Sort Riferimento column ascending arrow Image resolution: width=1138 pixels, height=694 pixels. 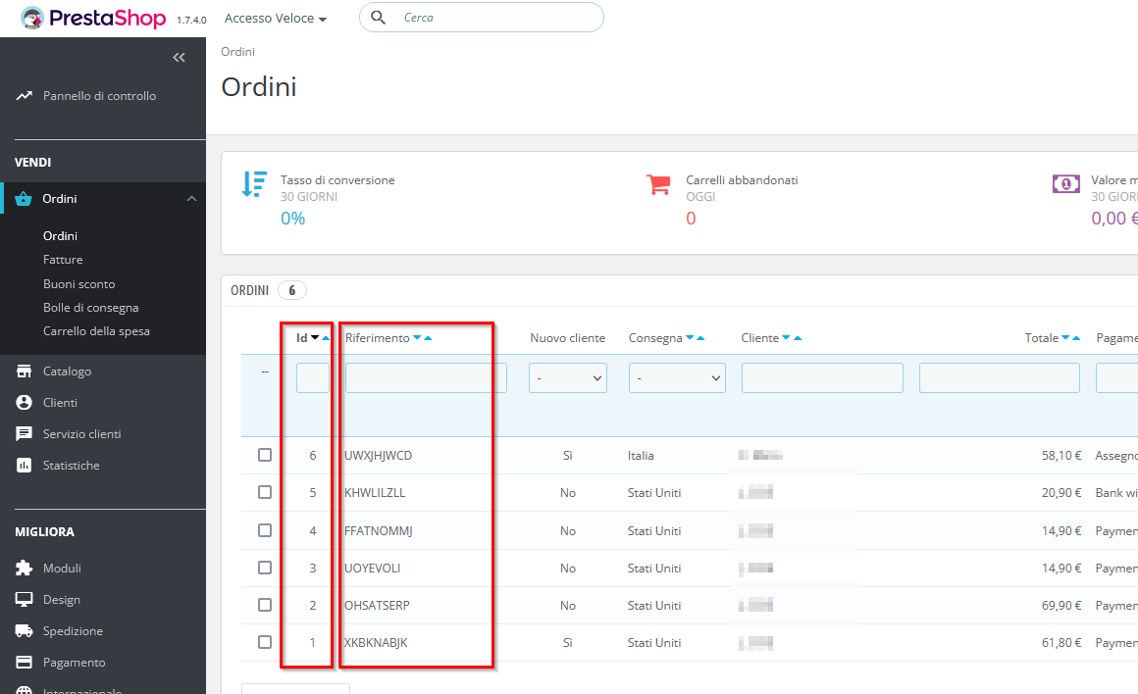pyautogui.click(x=428, y=338)
